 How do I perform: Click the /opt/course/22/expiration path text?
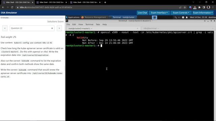pos(35,55)
